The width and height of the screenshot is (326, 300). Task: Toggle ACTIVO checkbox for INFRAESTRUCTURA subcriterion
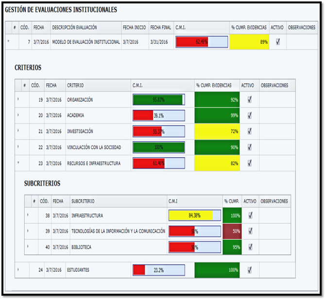pyautogui.click(x=250, y=215)
